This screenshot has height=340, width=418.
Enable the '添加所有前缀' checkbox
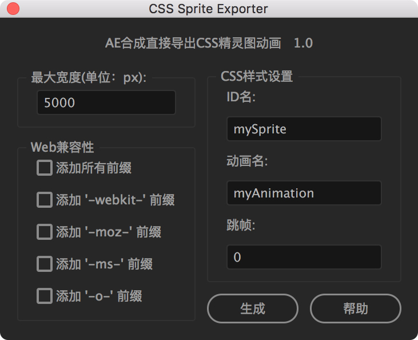(x=45, y=168)
